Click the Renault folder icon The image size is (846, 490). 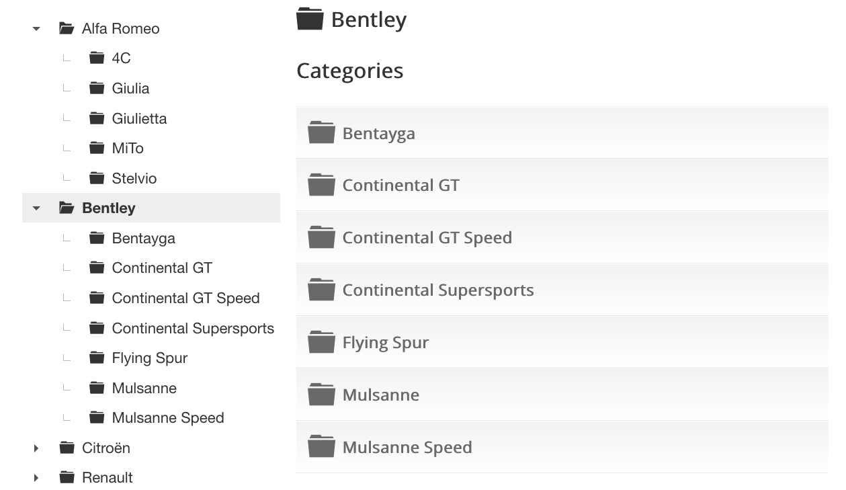pyautogui.click(x=67, y=477)
